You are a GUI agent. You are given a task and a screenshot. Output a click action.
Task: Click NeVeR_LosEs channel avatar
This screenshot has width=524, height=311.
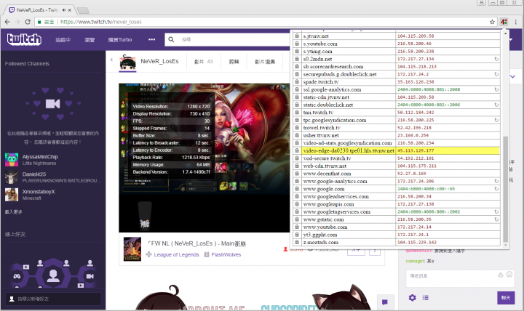pos(127,62)
